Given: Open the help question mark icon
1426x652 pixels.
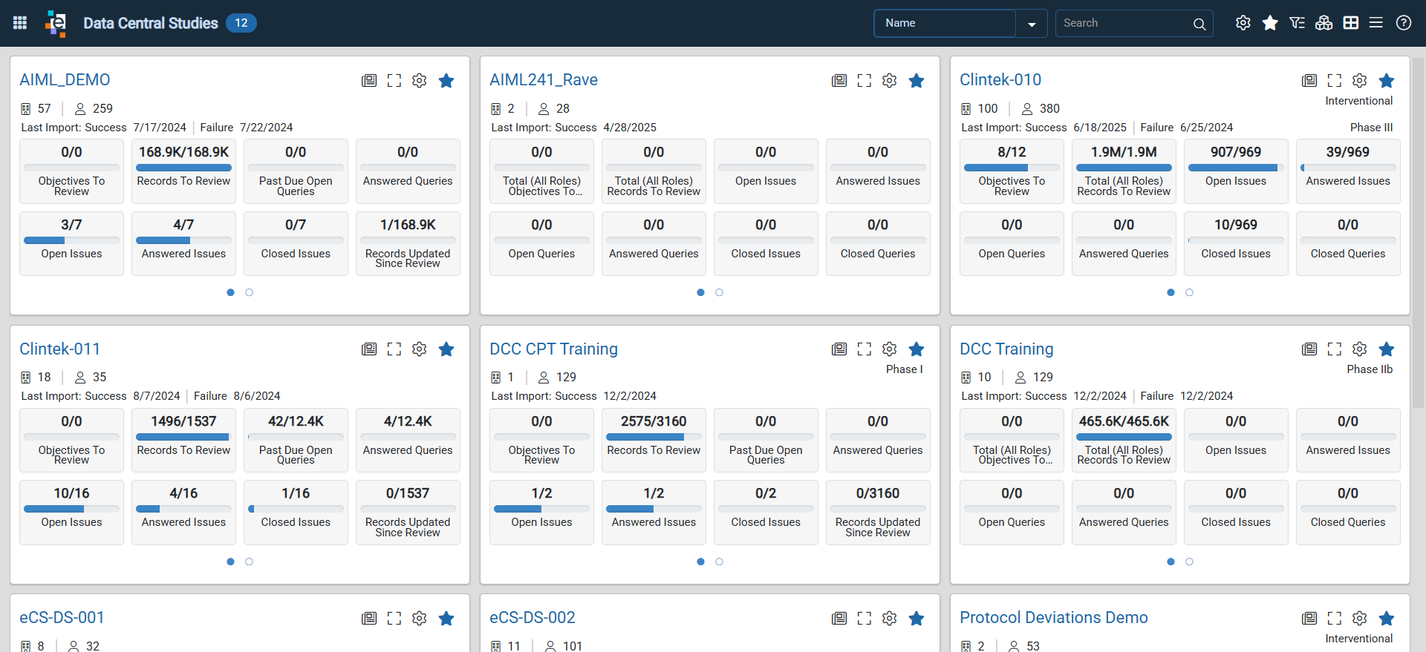Looking at the screenshot, I should pyautogui.click(x=1404, y=23).
